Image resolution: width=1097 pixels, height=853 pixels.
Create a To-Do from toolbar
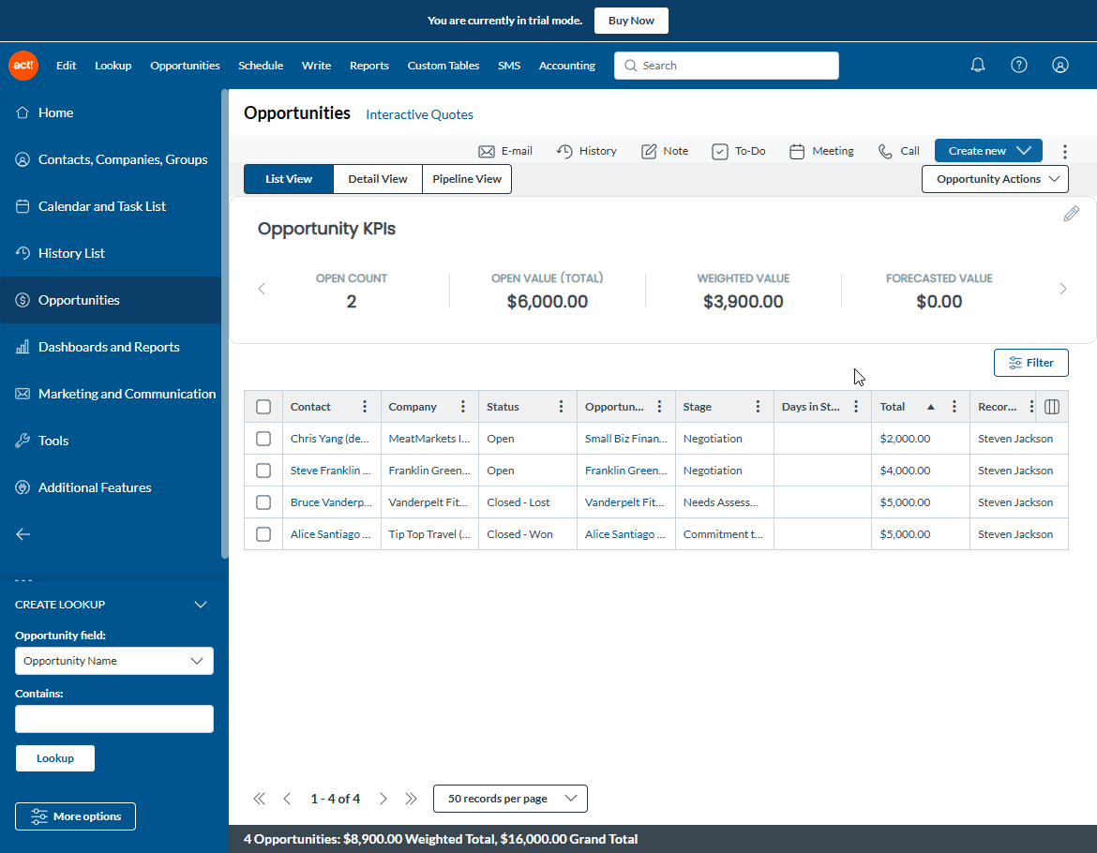coord(738,151)
